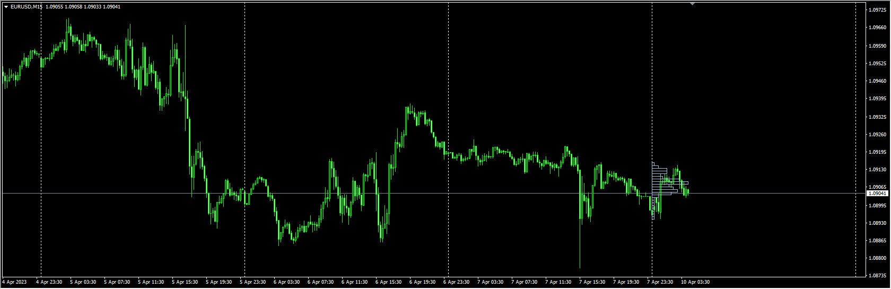Click the 1.09260 price axis label
891x289 pixels.
click(878, 134)
